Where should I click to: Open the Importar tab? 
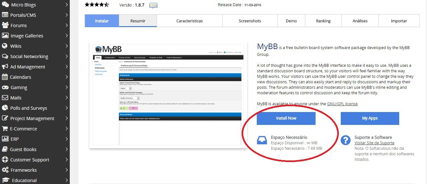(x=399, y=21)
